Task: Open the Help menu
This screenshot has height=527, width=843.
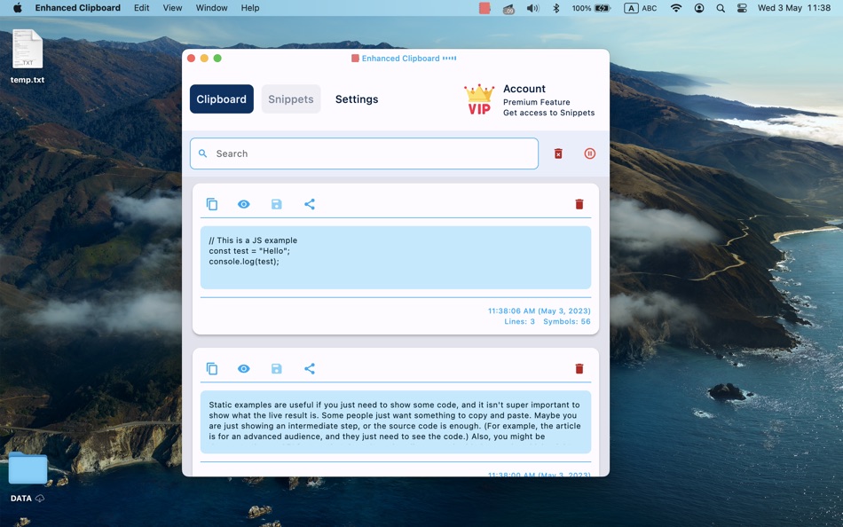Action: pyautogui.click(x=250, y=8)
